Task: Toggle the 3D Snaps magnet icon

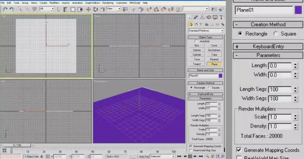Action: point(149,9)
